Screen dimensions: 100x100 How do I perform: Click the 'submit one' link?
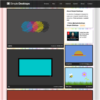point(77,19)
